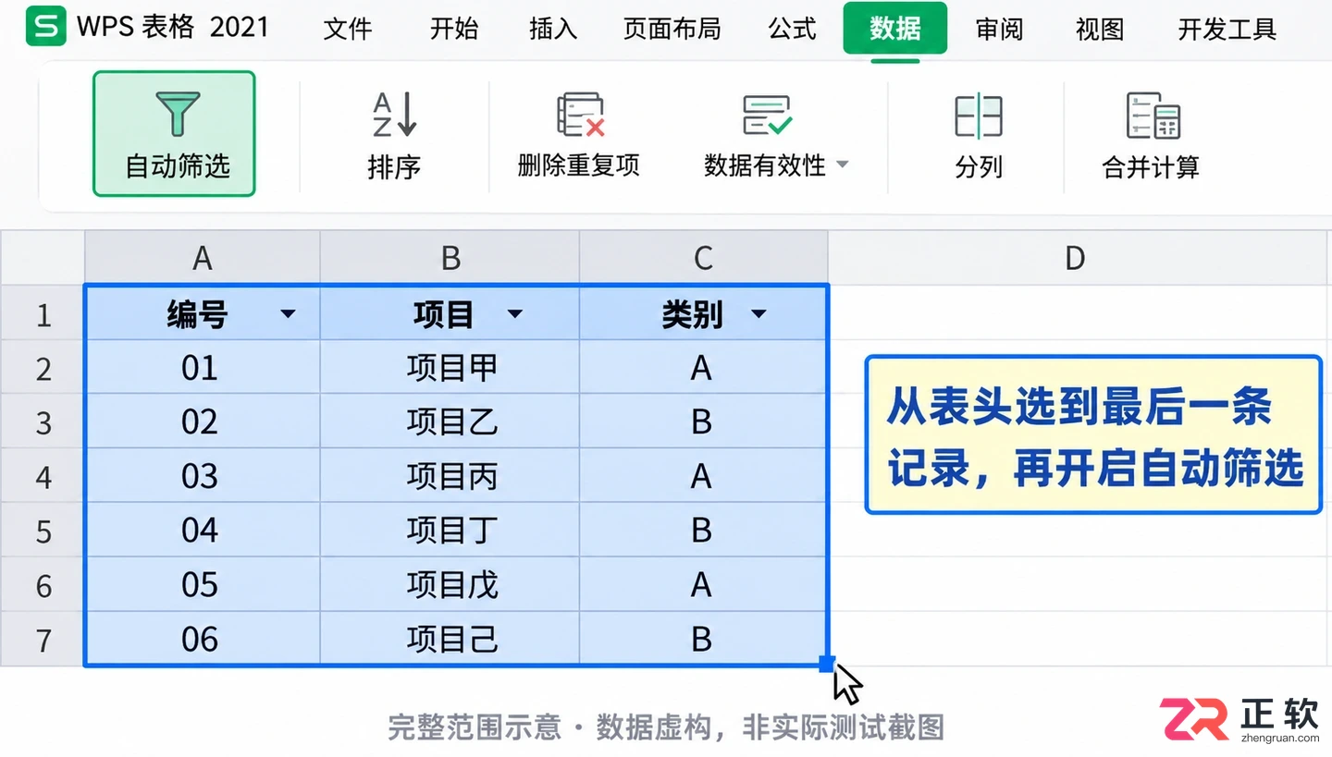
Task: Switch to the 开始 tab
Action: click(x=454, y=29)
